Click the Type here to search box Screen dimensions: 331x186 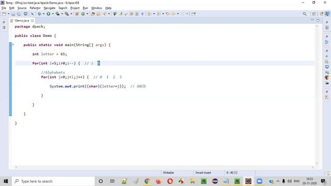(53, 181)
